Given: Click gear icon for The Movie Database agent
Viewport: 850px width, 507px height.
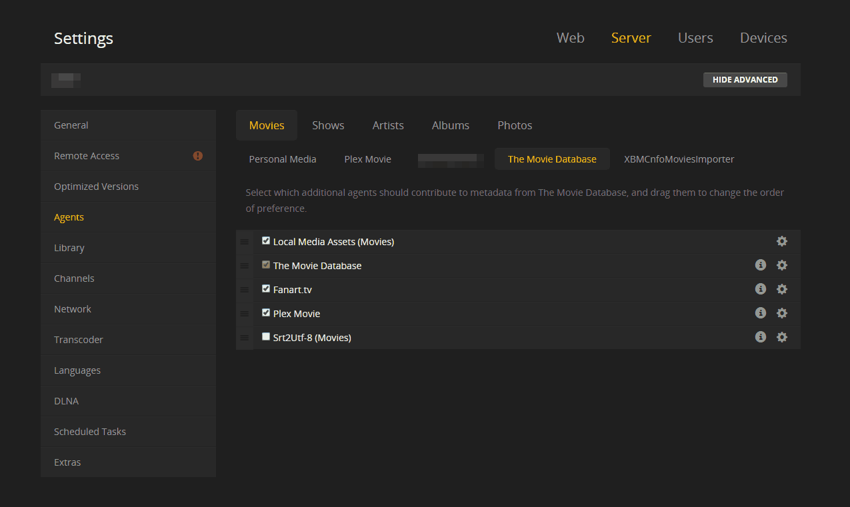Looking at the screenshot, I should (782, 265).
